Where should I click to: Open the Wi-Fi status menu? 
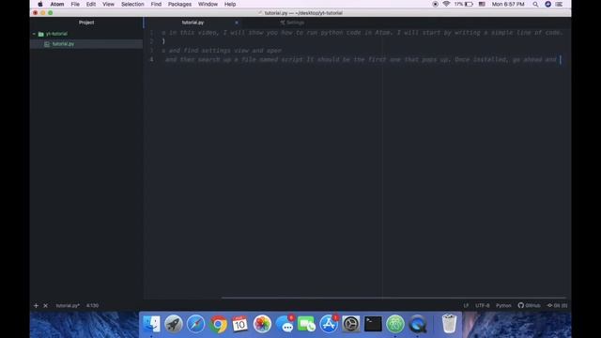tap(446, 4)
